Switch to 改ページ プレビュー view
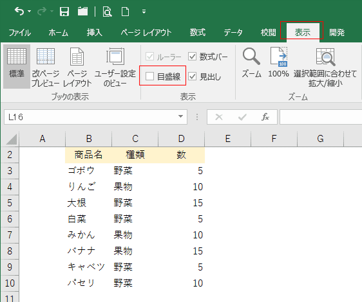362x302 pixels. coord(46,67)
